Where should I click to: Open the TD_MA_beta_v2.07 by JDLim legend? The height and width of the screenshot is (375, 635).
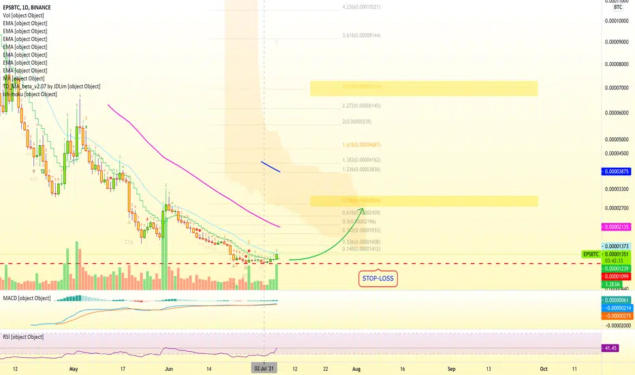51,87
